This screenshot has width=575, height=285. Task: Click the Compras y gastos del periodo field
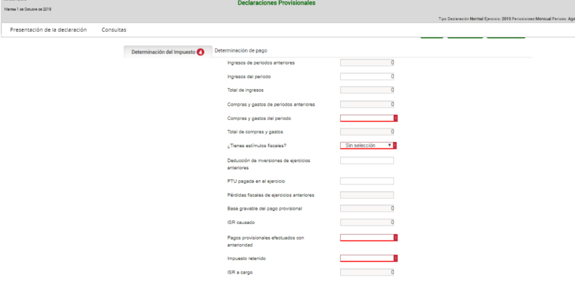point(367,118)
